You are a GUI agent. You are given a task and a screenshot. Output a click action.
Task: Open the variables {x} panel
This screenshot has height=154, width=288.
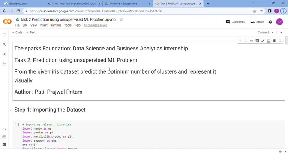click(4, 54)
